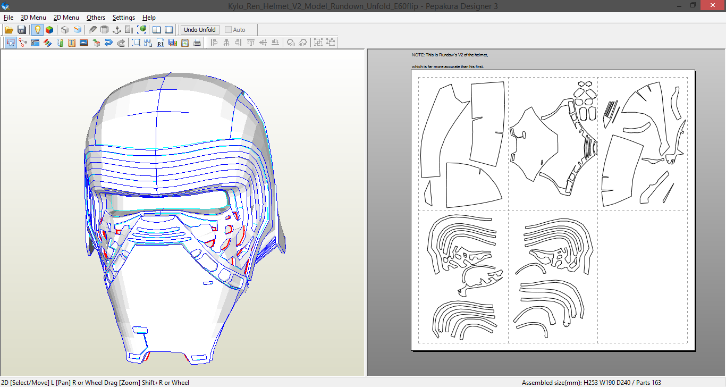The image size is (726, 387).
Task: Open a file with the folder icon
Action: point(9,30)
